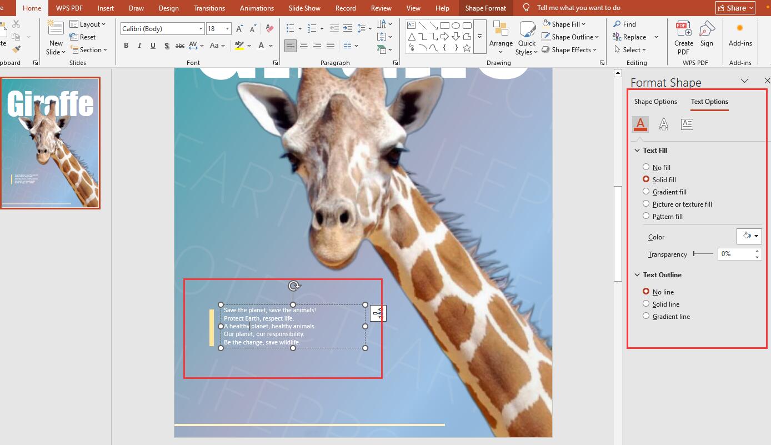Insert five-point star shape
Screen dimensions: 771x445
pyautogui.click(x=467, y=48)
